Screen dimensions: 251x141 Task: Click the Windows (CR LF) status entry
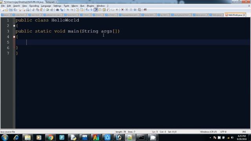(x=208, y=132)
